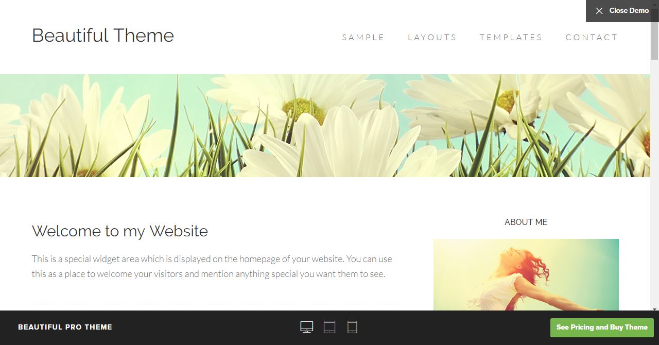Click the scrollbar down arrow
The height and width of the screenshot is (345, 659).
tap(654, 310)
